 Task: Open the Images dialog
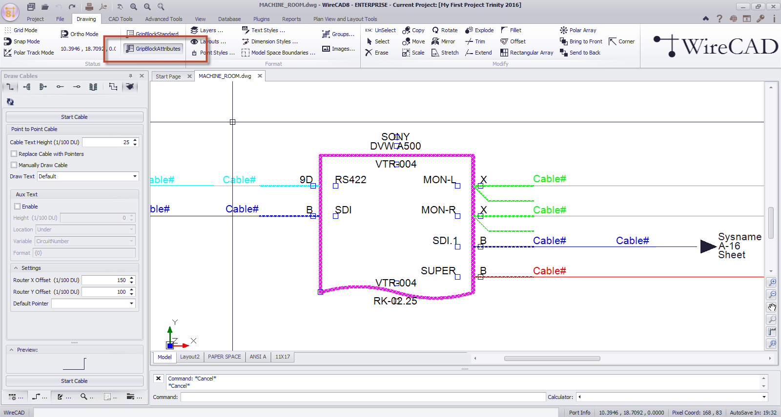tap(338, 49)
